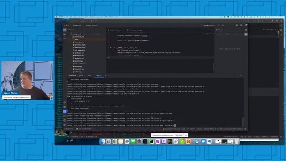Viewport: 286px width, 161px height.
Task: Click the run gutter icon beside the __main__ line
Action: click(x=111, y=48)
